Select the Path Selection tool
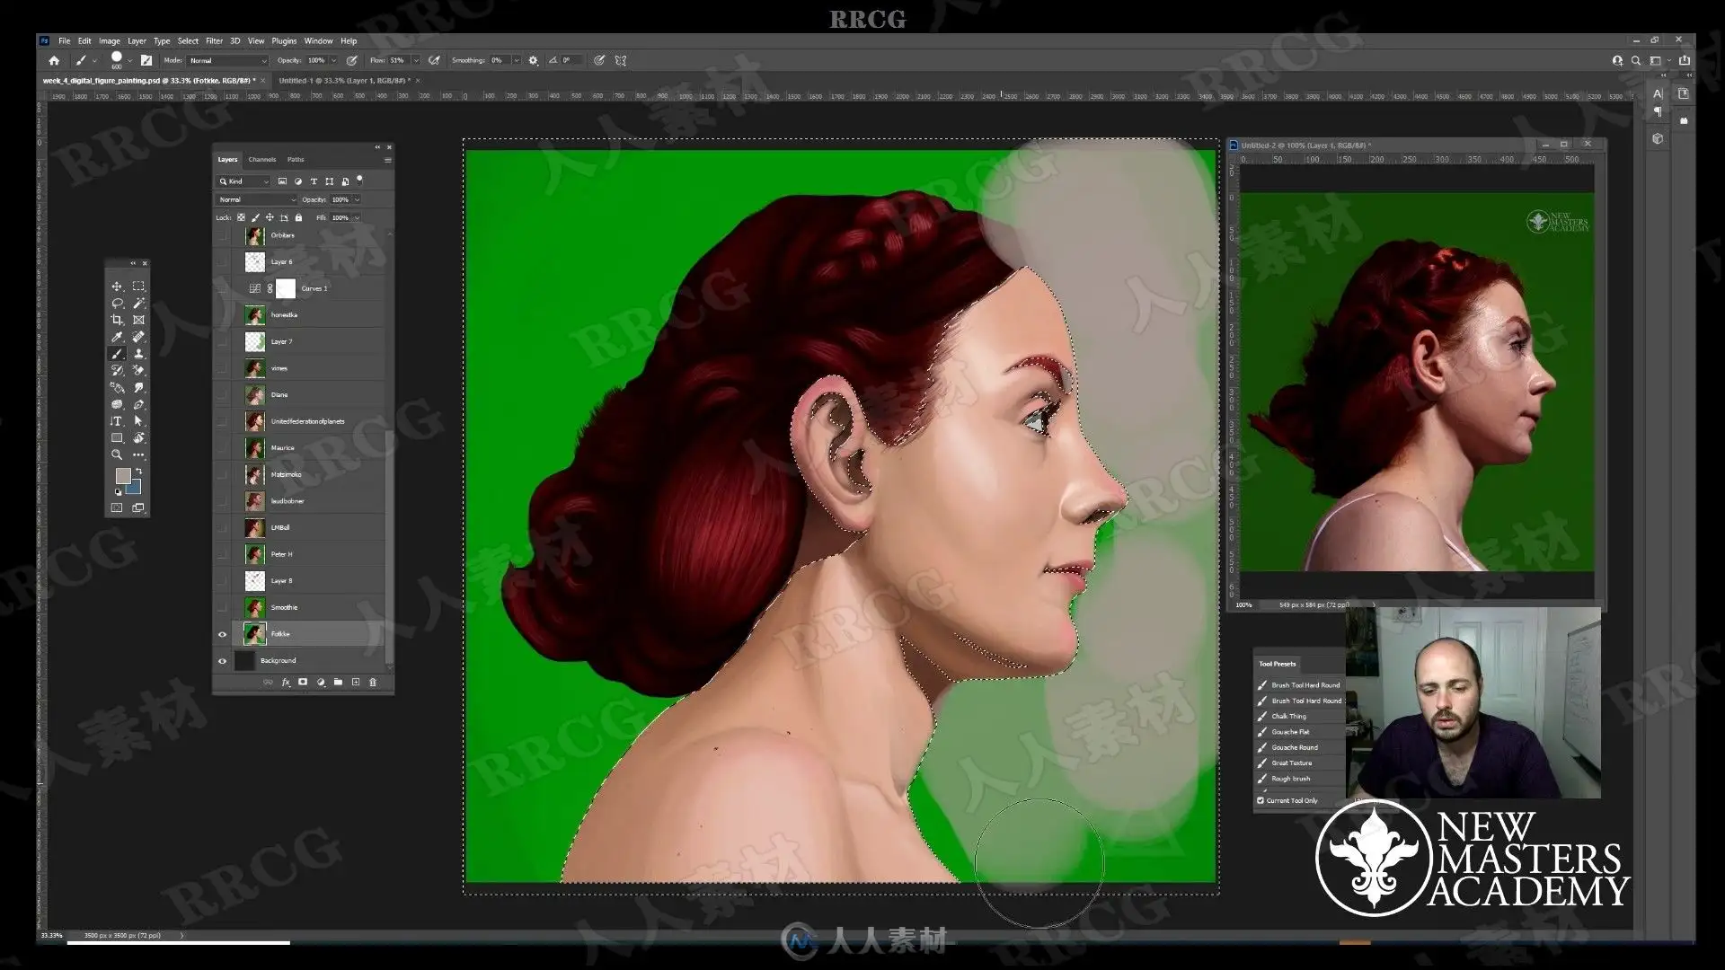The image size is (1725, 970). click(x=138, y=421)
